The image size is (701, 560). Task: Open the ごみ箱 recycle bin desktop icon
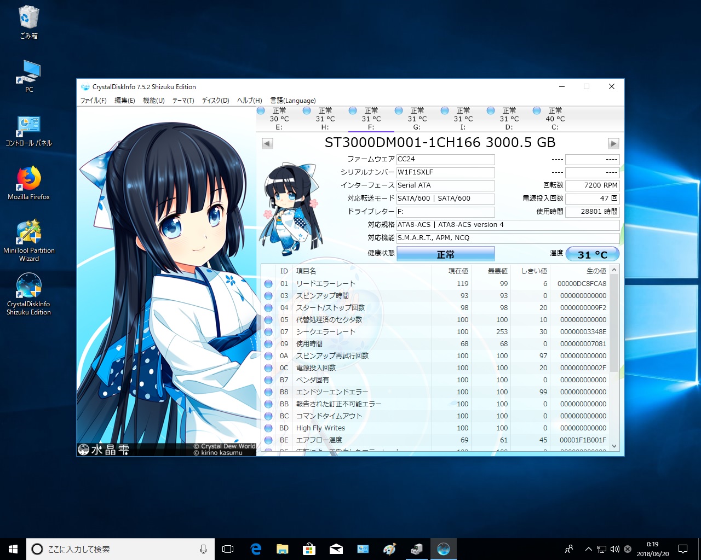[28, 22]
